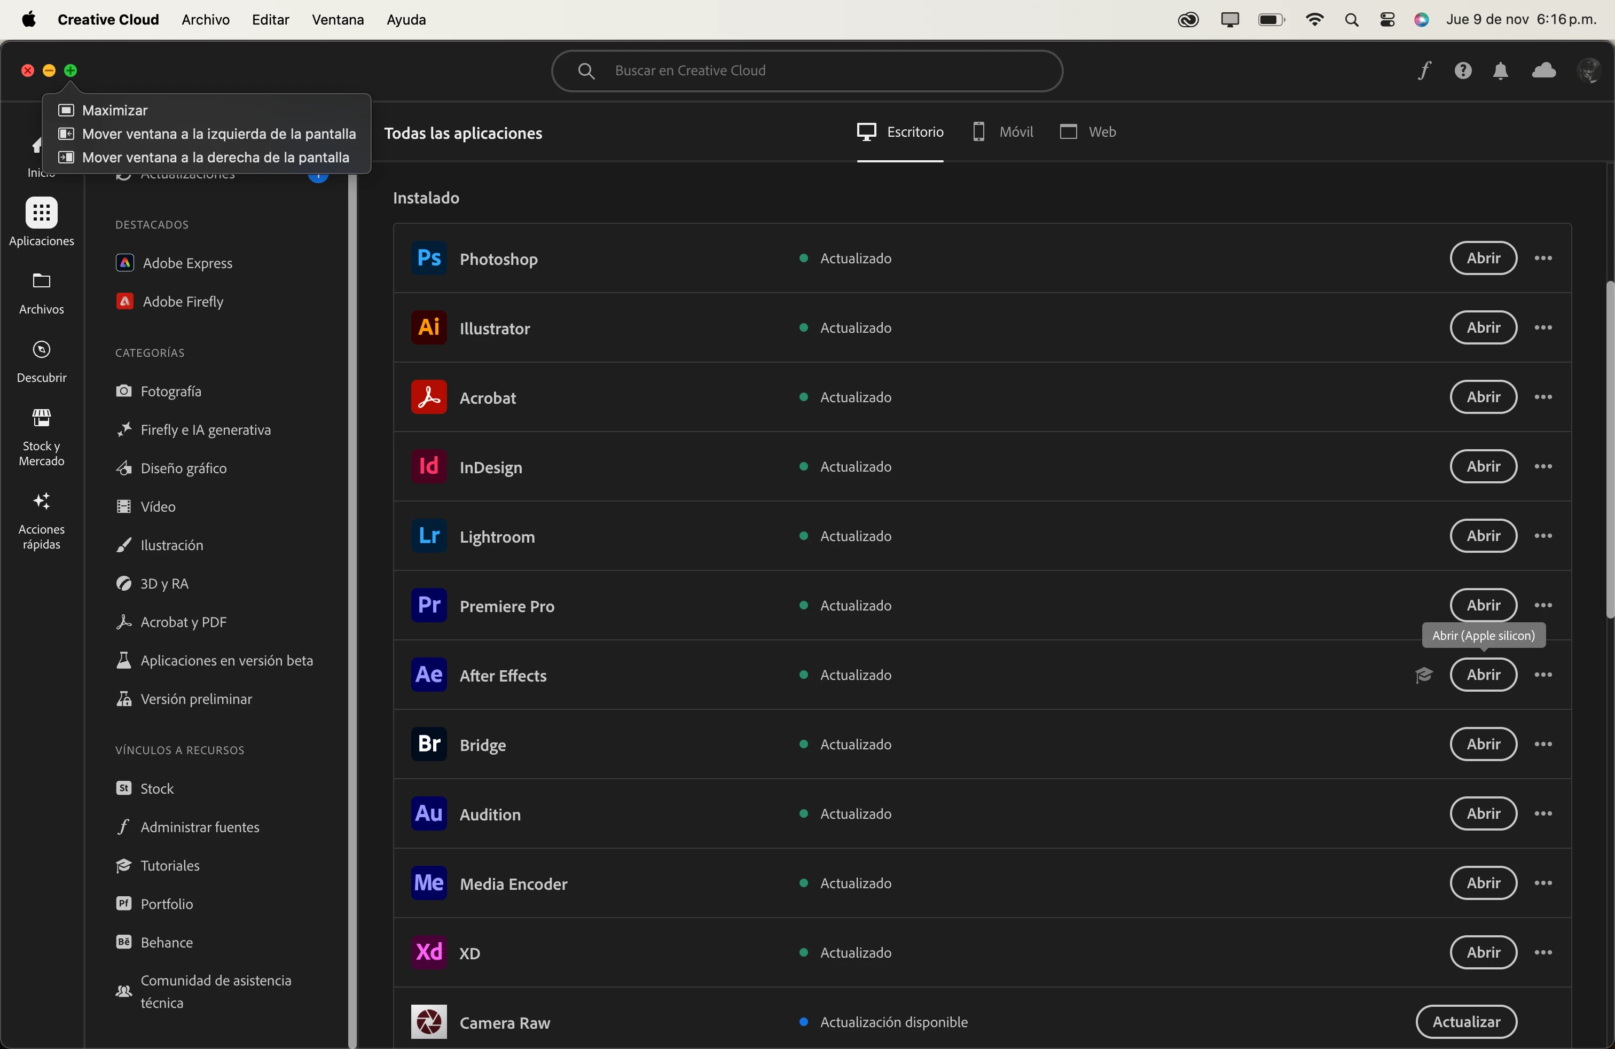Open cloud sync status icon
Viewport: 1615px width, 1049px height.
[x=1544, y=71]
